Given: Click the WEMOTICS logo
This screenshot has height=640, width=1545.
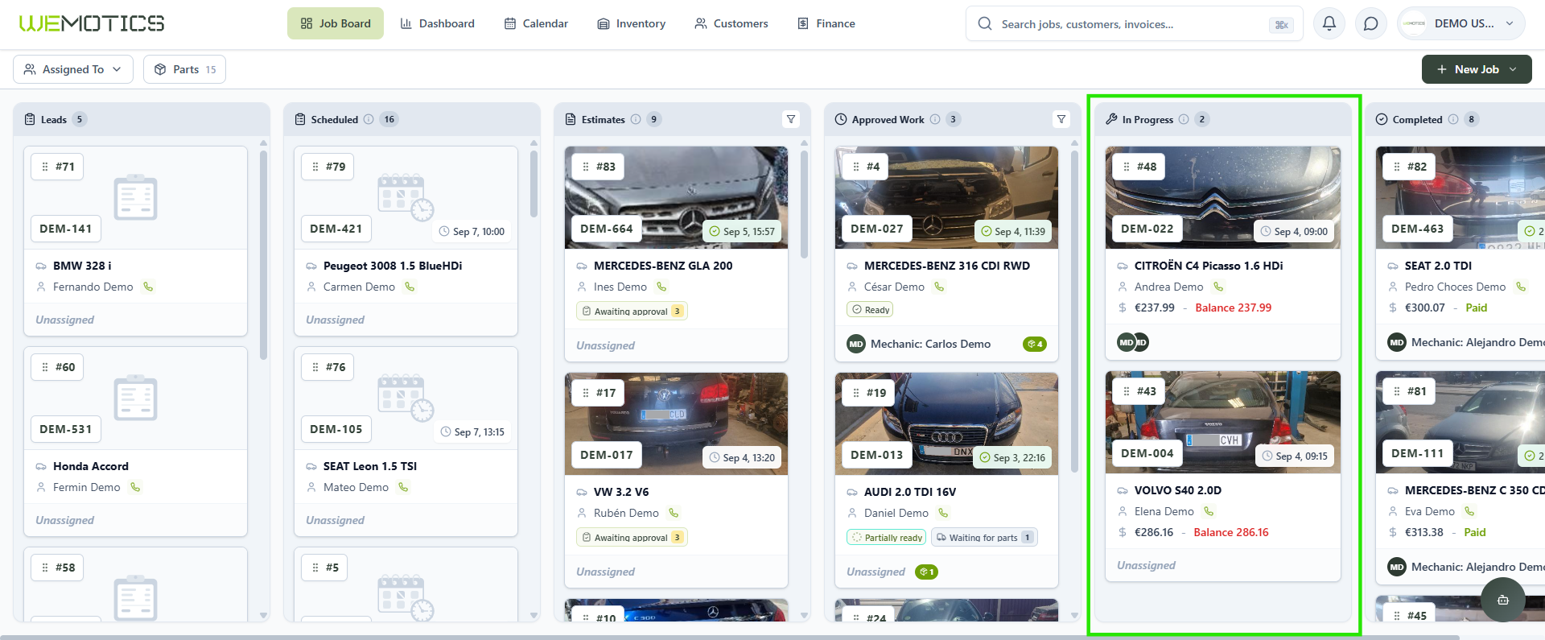Looking at the screenshot, I should [92, 23].
